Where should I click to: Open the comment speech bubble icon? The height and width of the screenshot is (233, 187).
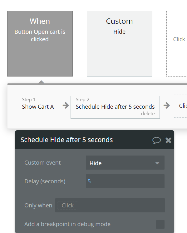coord(156,140)
